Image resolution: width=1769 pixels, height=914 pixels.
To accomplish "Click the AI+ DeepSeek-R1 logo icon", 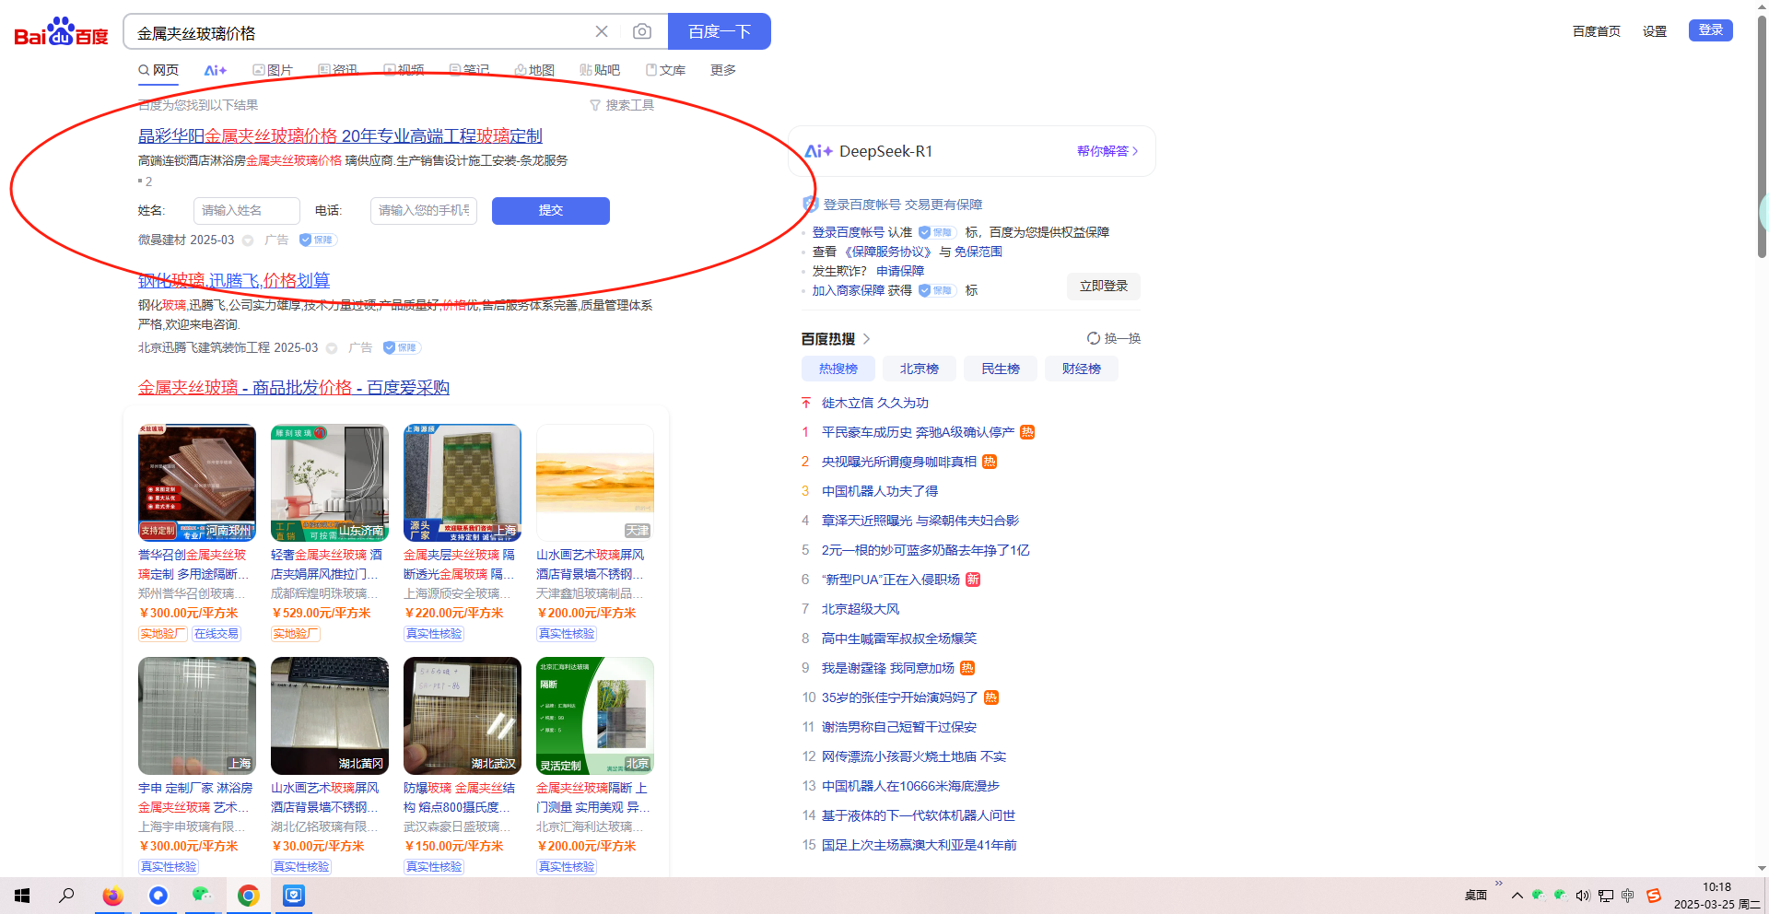I will point(818,151).
